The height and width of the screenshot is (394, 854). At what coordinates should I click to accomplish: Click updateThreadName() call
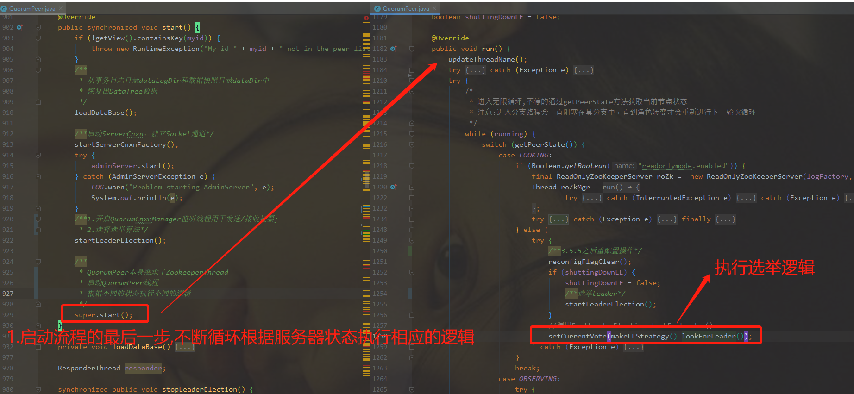click(488, 59)
